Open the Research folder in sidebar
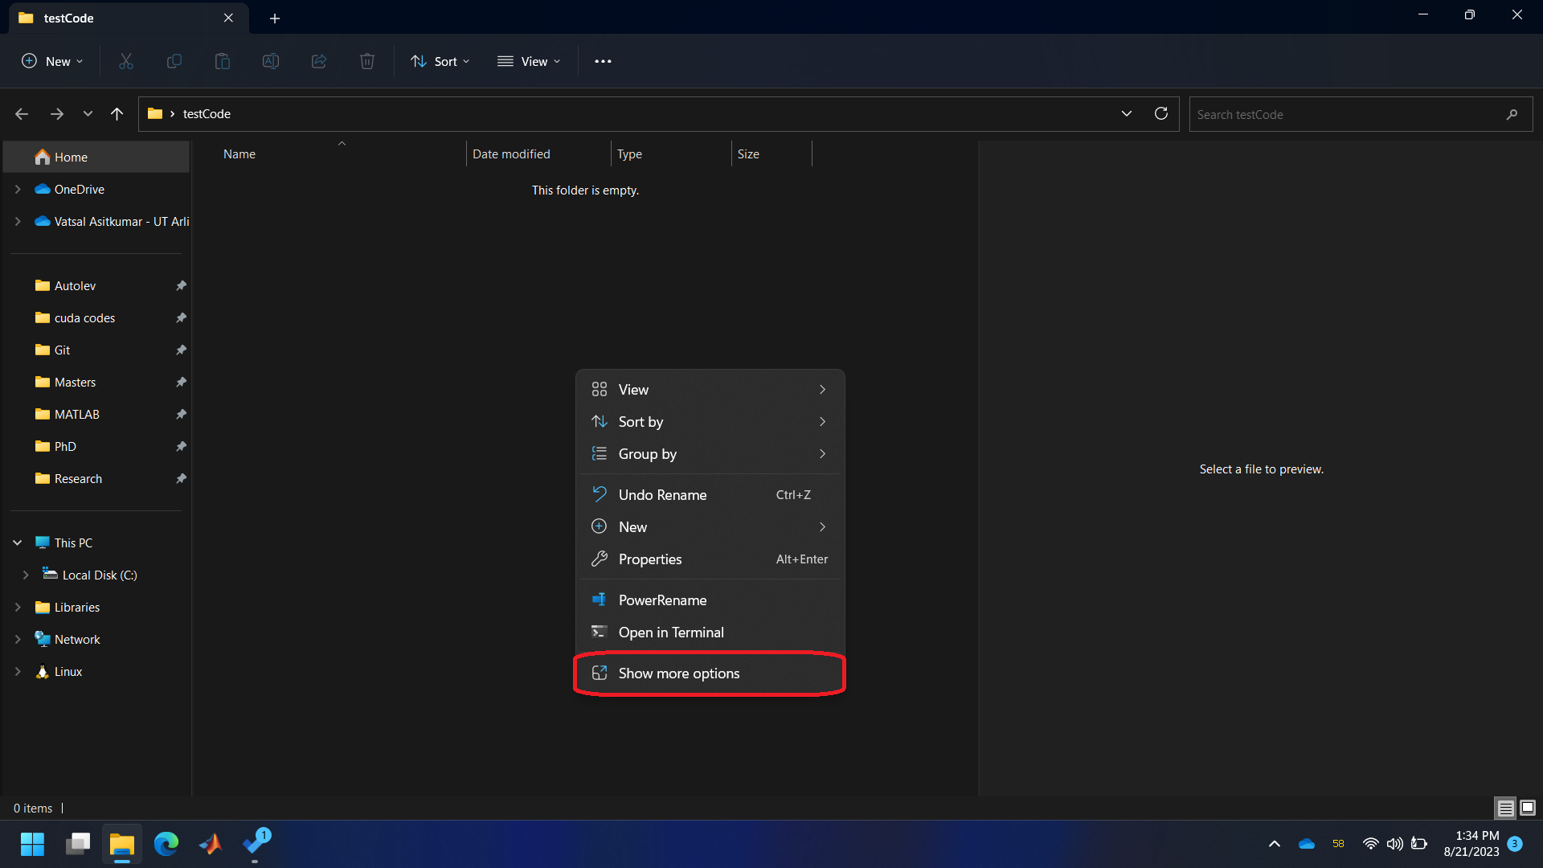Image resolution: width=1543 pixels, height=868 pixels. click(x=78, y=479)
